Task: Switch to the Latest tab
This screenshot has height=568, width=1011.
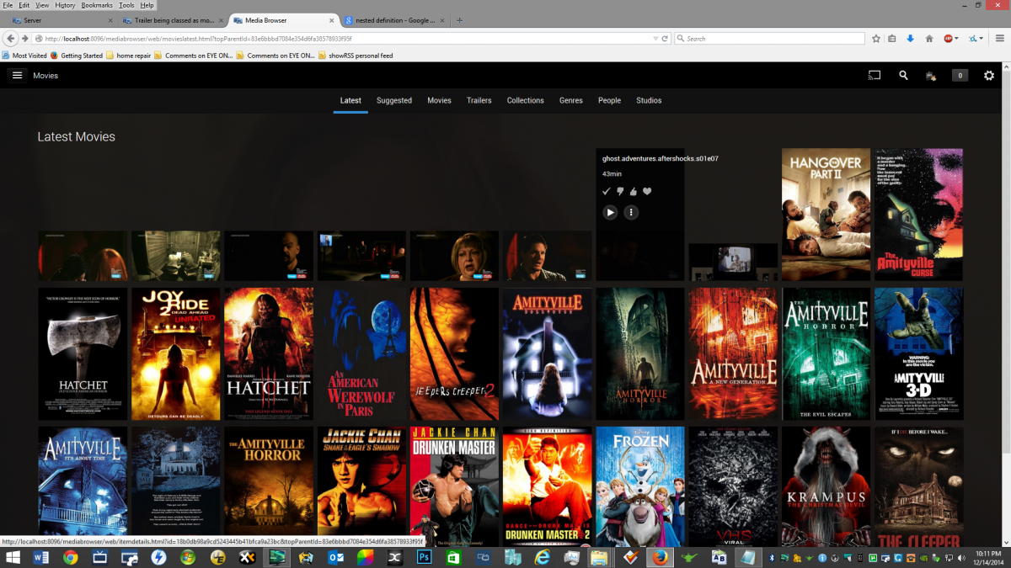Action: (x=350, y=100)
